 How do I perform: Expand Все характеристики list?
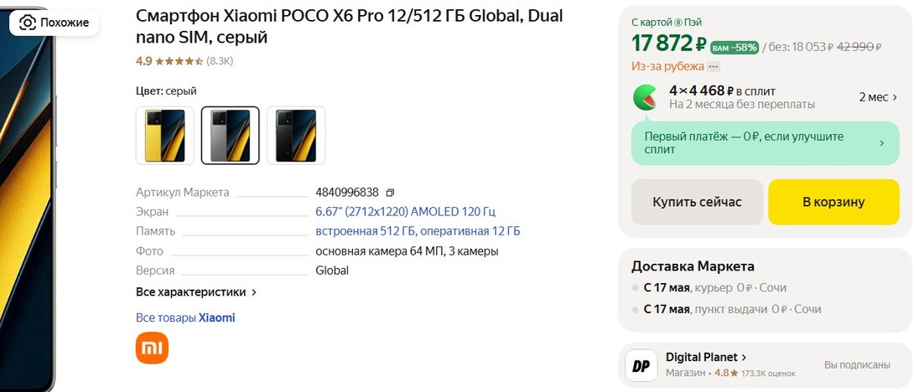[196, 292]
